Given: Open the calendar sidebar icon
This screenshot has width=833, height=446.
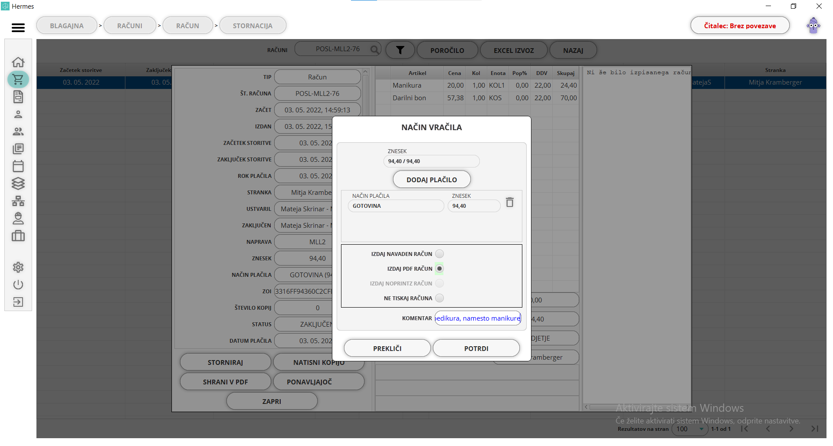Looking at the screenshot, I should coord(18,166).
